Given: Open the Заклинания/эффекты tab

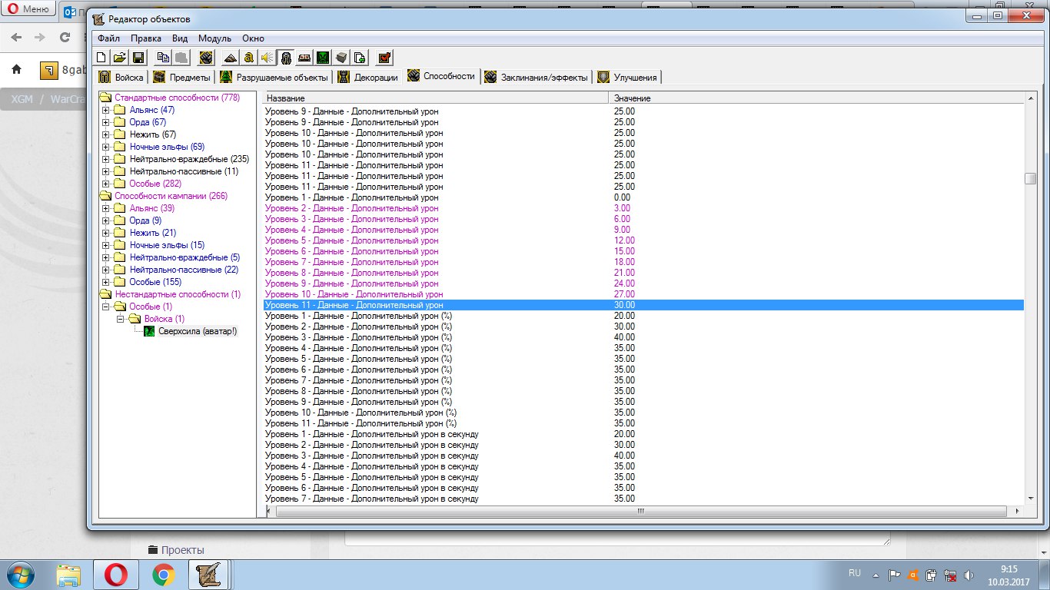Looking at the screenshot, I should click(537, 77).
